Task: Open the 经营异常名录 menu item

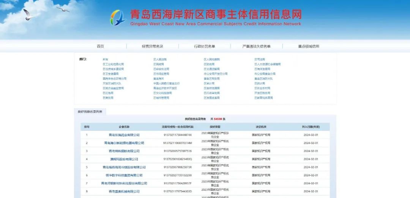Action: coord(152,46)
